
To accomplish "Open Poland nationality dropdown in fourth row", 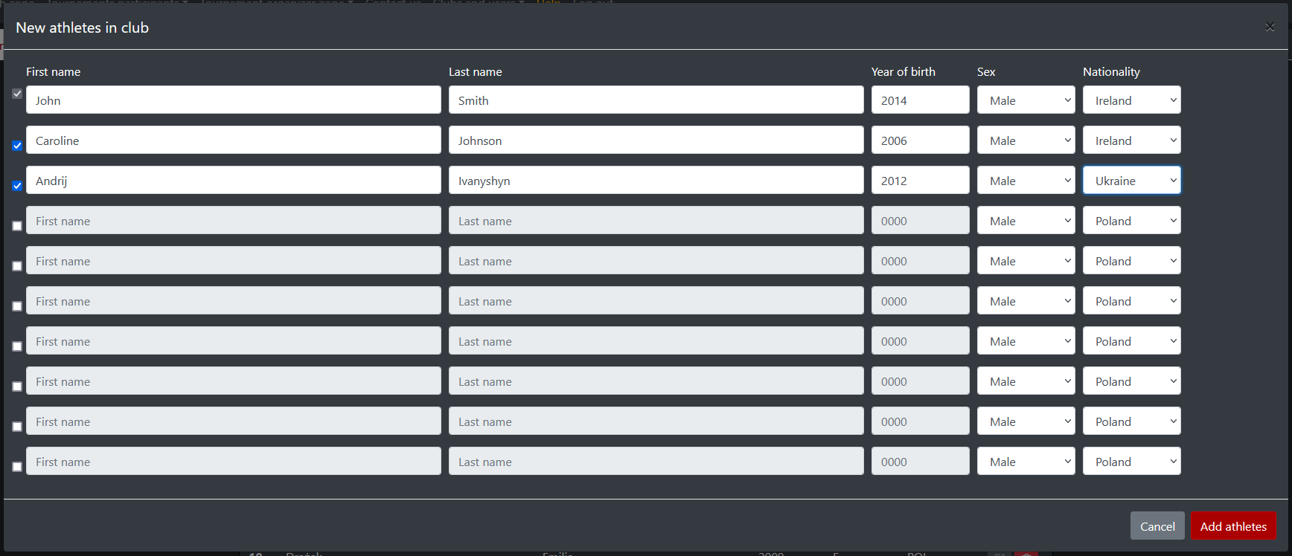I will pyautogui.click(x=1132, y=220).
